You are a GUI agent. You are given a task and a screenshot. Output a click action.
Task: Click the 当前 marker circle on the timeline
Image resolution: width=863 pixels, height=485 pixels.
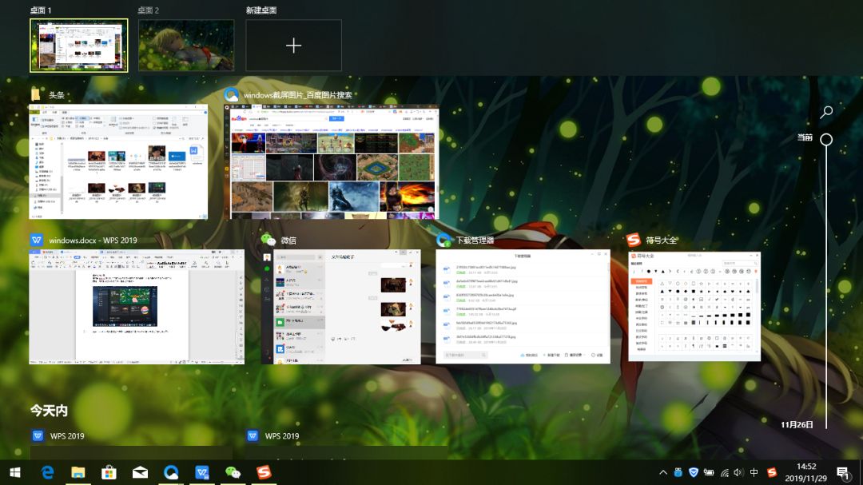point(826,139)
